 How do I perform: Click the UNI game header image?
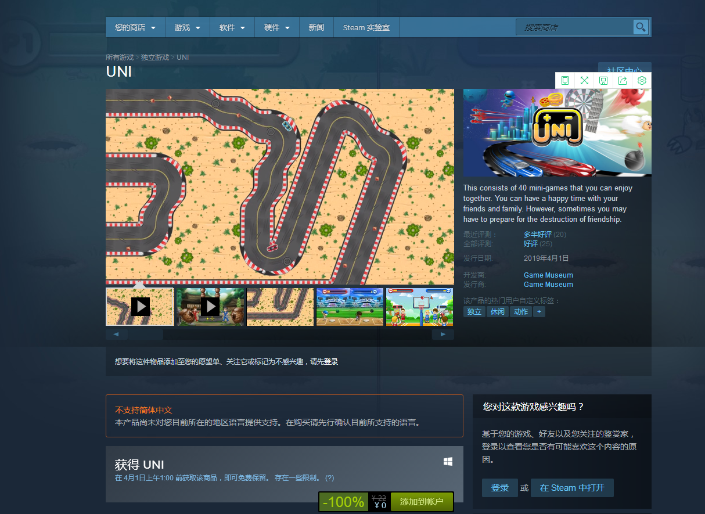coord(557,132)
